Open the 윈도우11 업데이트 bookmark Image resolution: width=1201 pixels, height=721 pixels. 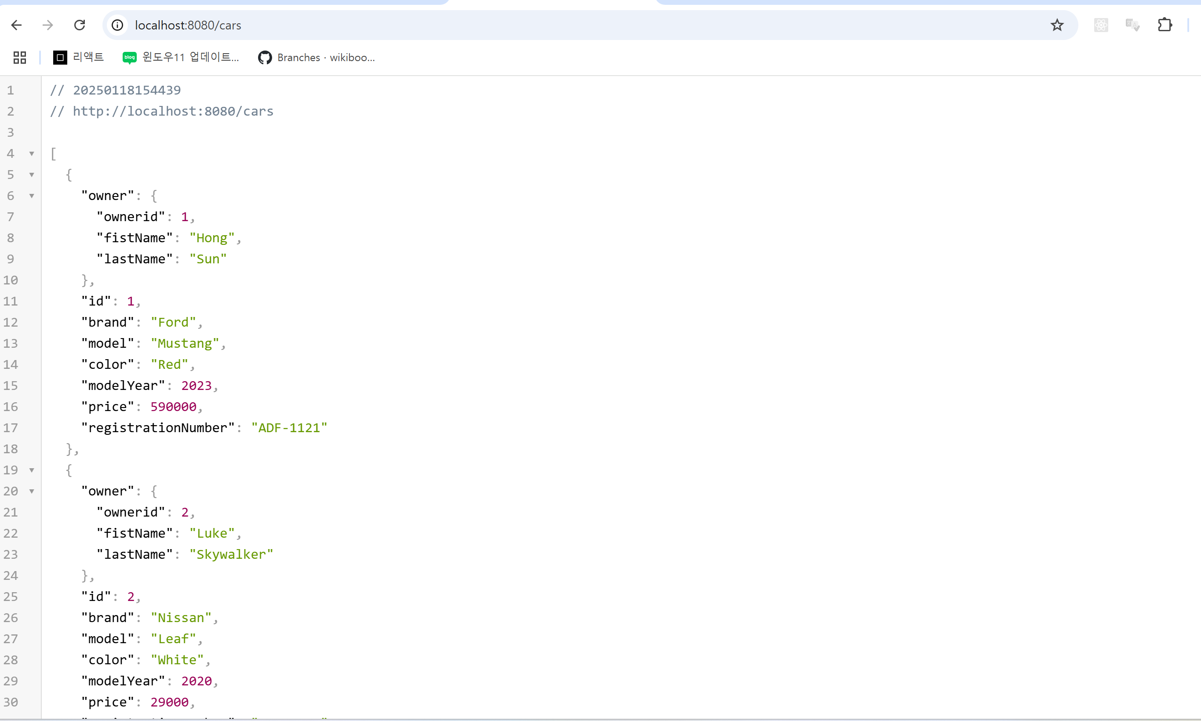pyautogui.click(x=181, y=58)
